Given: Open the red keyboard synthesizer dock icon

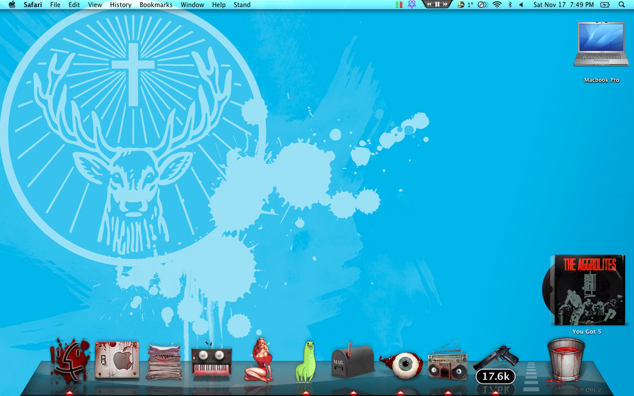Looking at the screenshot, I should (x=211, y=361).
